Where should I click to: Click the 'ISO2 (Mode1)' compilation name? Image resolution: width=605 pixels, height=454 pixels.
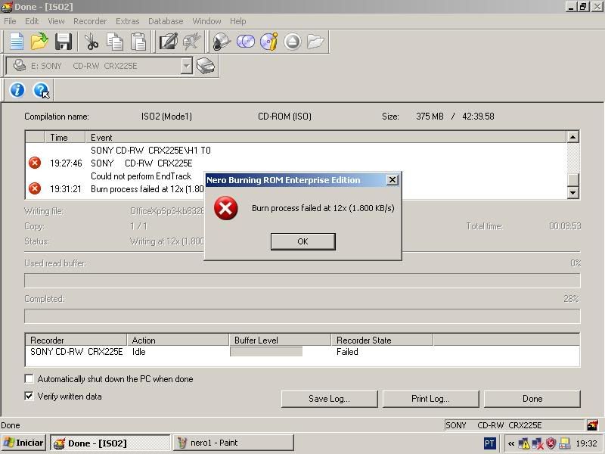(166, 117)
